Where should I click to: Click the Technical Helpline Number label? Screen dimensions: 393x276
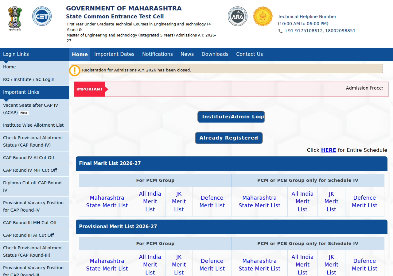click(307, 17)
